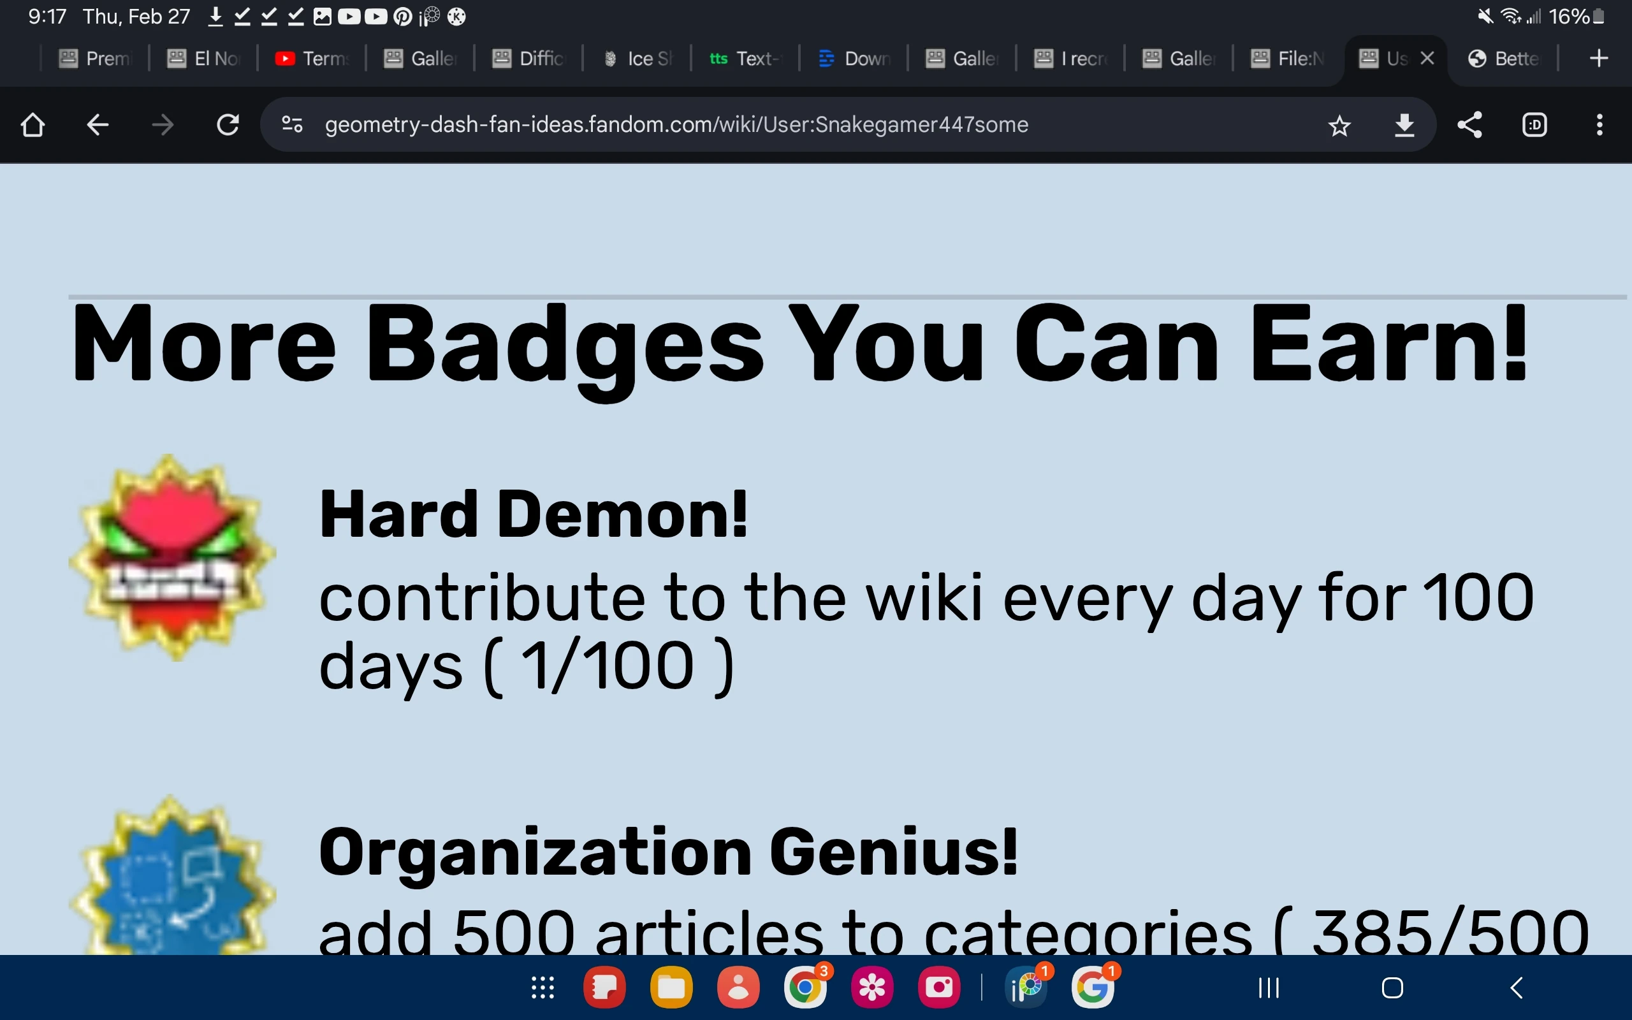
Task: Switch to the tts Text tab
Action: 745,59
